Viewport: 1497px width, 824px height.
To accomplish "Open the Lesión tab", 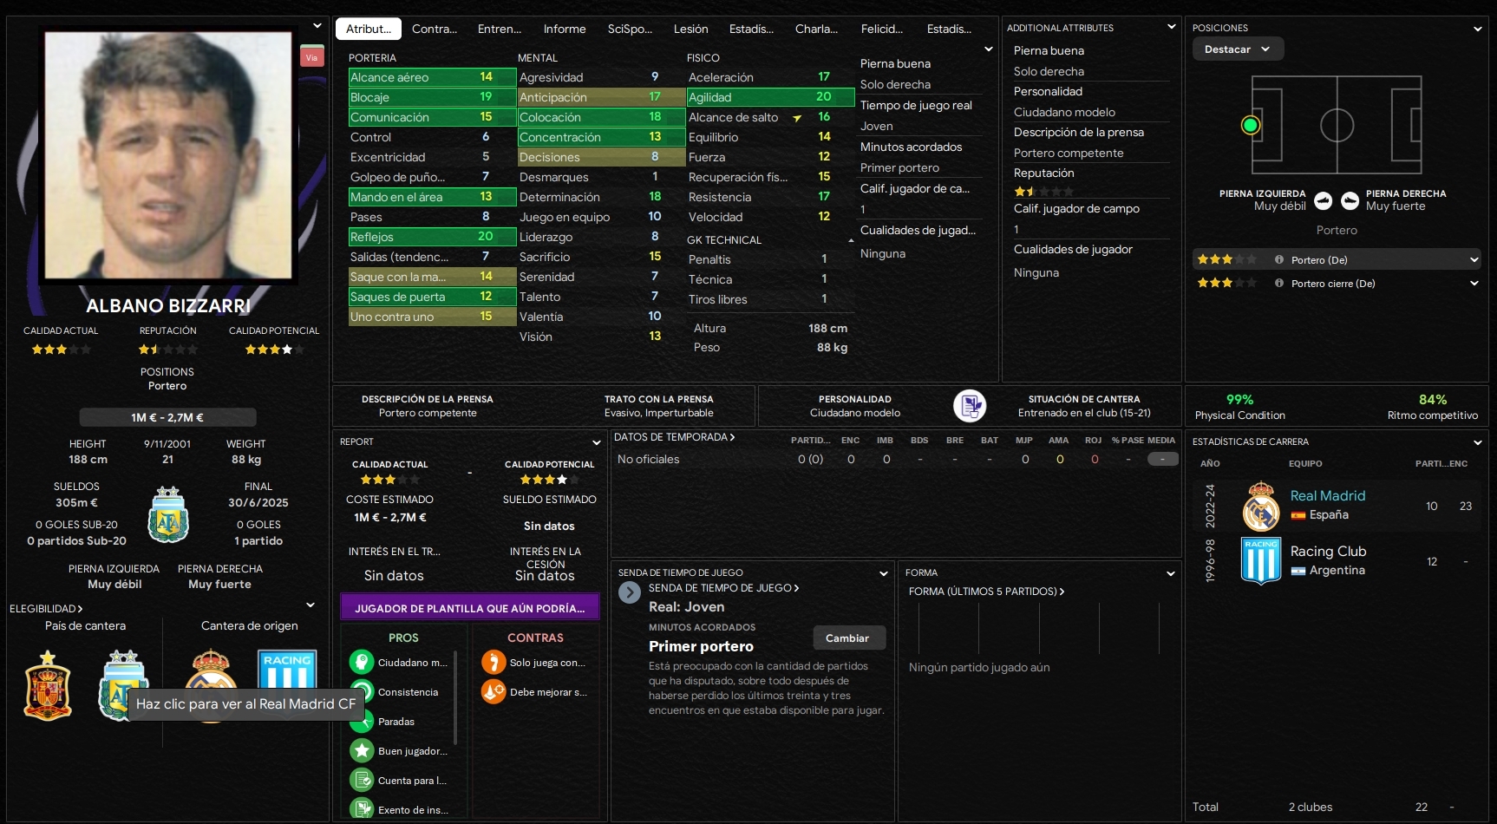I will (691, 29).
